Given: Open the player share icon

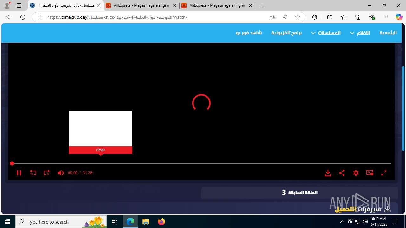Looking at the screenshot, I should tap(342, 173).
